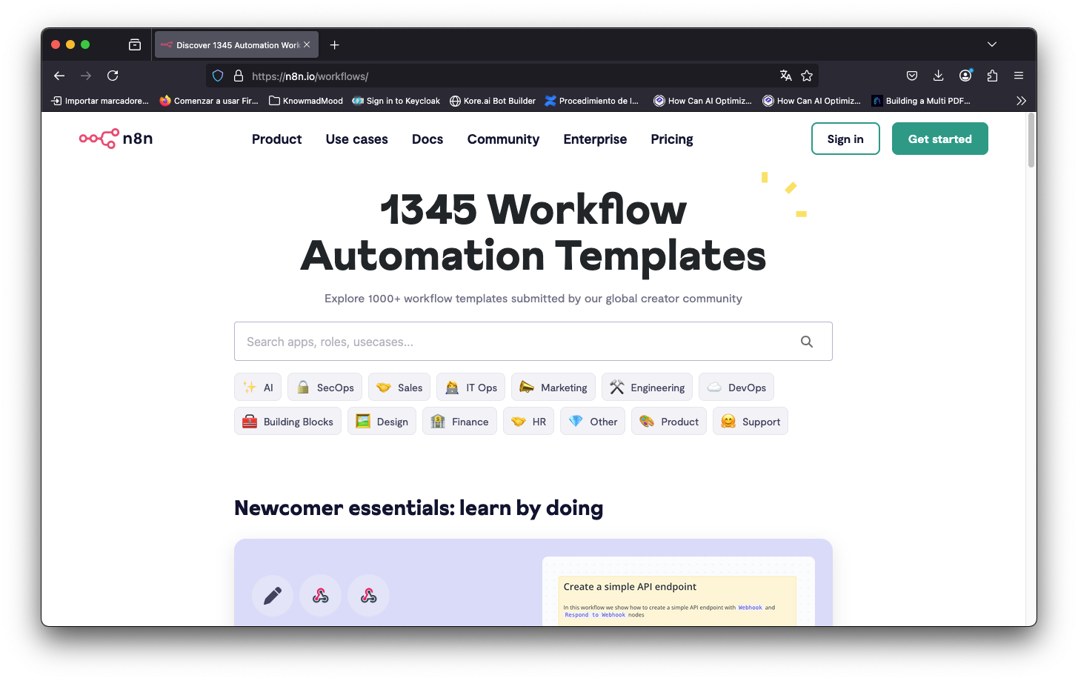Open the Importar marcadores bookmark
The image size is (1078, 681).
pyautogui.click(x=100, y=101)
